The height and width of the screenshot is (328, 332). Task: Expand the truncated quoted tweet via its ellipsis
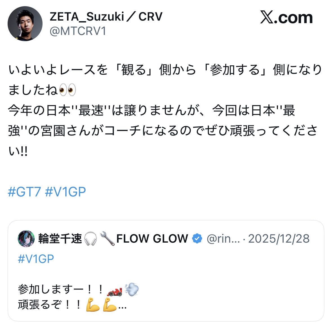(122, 307)
